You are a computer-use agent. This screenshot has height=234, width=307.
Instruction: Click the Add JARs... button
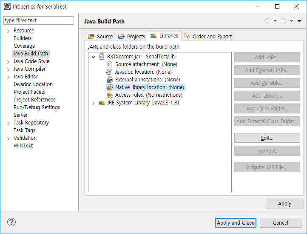[267, 57]
